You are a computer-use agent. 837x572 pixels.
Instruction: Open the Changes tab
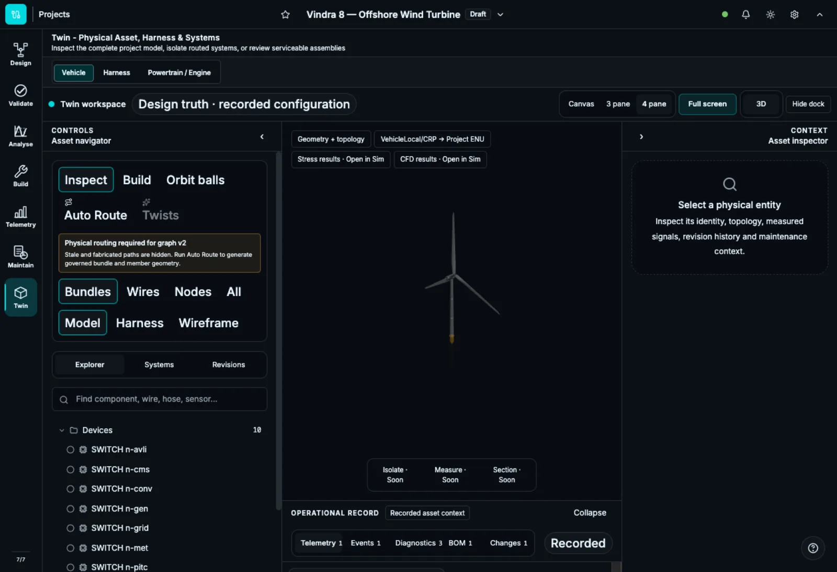(x=508, y=543)
